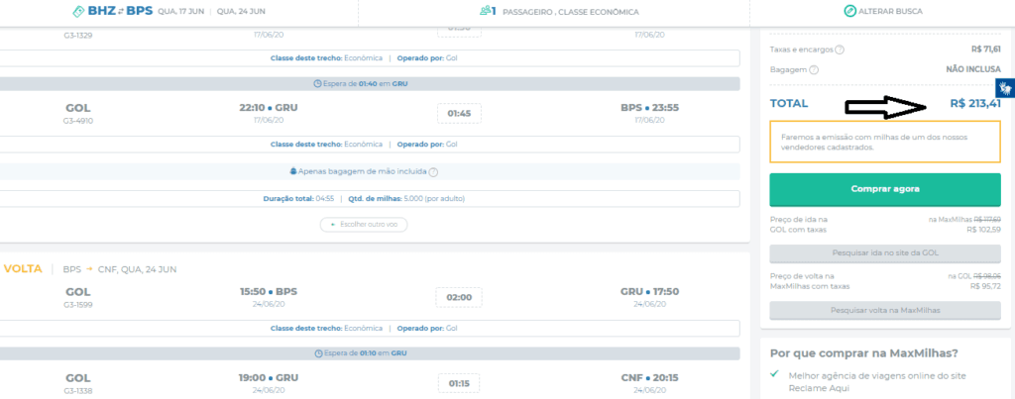Click clock icon in Espera de 01:40 bar
The height and width of the screenshot is (399, 1015).
point(317,84)
